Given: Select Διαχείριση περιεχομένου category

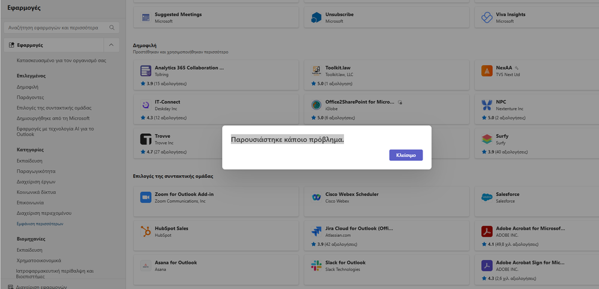Looking at the screenshot, I should click(x=44, y=213).
